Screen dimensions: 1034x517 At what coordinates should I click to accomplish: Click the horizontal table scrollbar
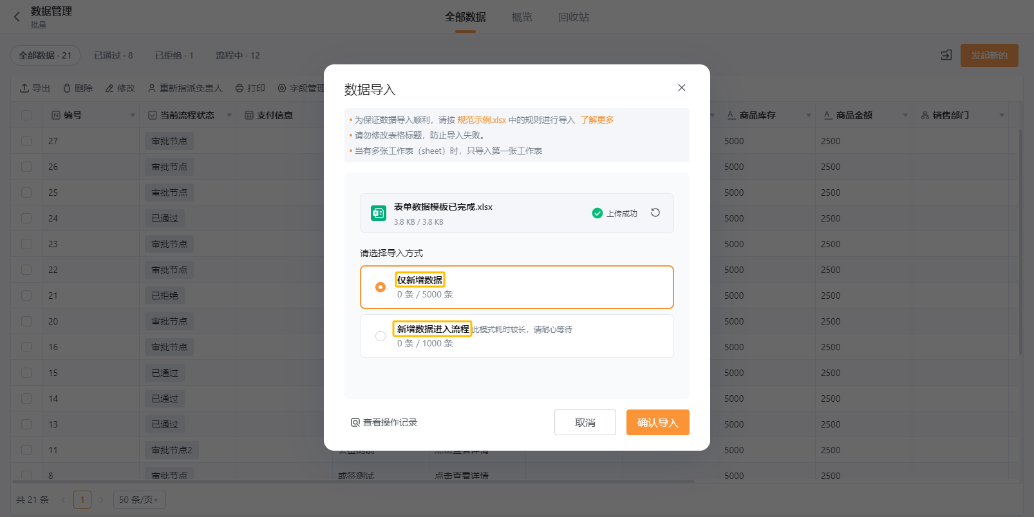pyautogui.click(x=353, y=482)
